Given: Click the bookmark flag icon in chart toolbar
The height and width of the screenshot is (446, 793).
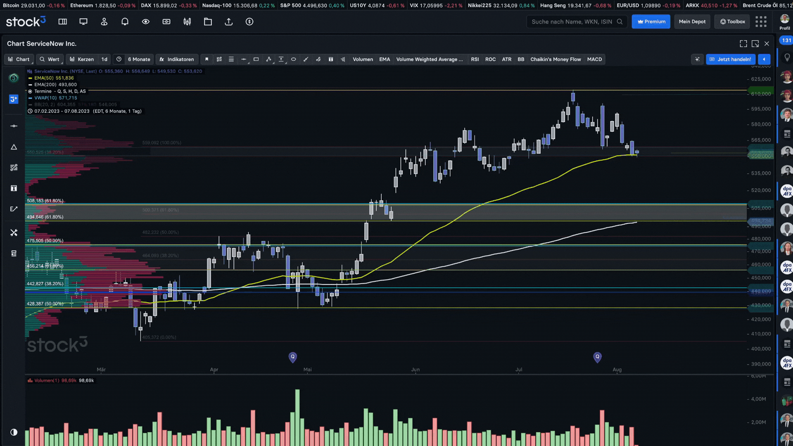Looking at the screenshot, I should [207, 59].
